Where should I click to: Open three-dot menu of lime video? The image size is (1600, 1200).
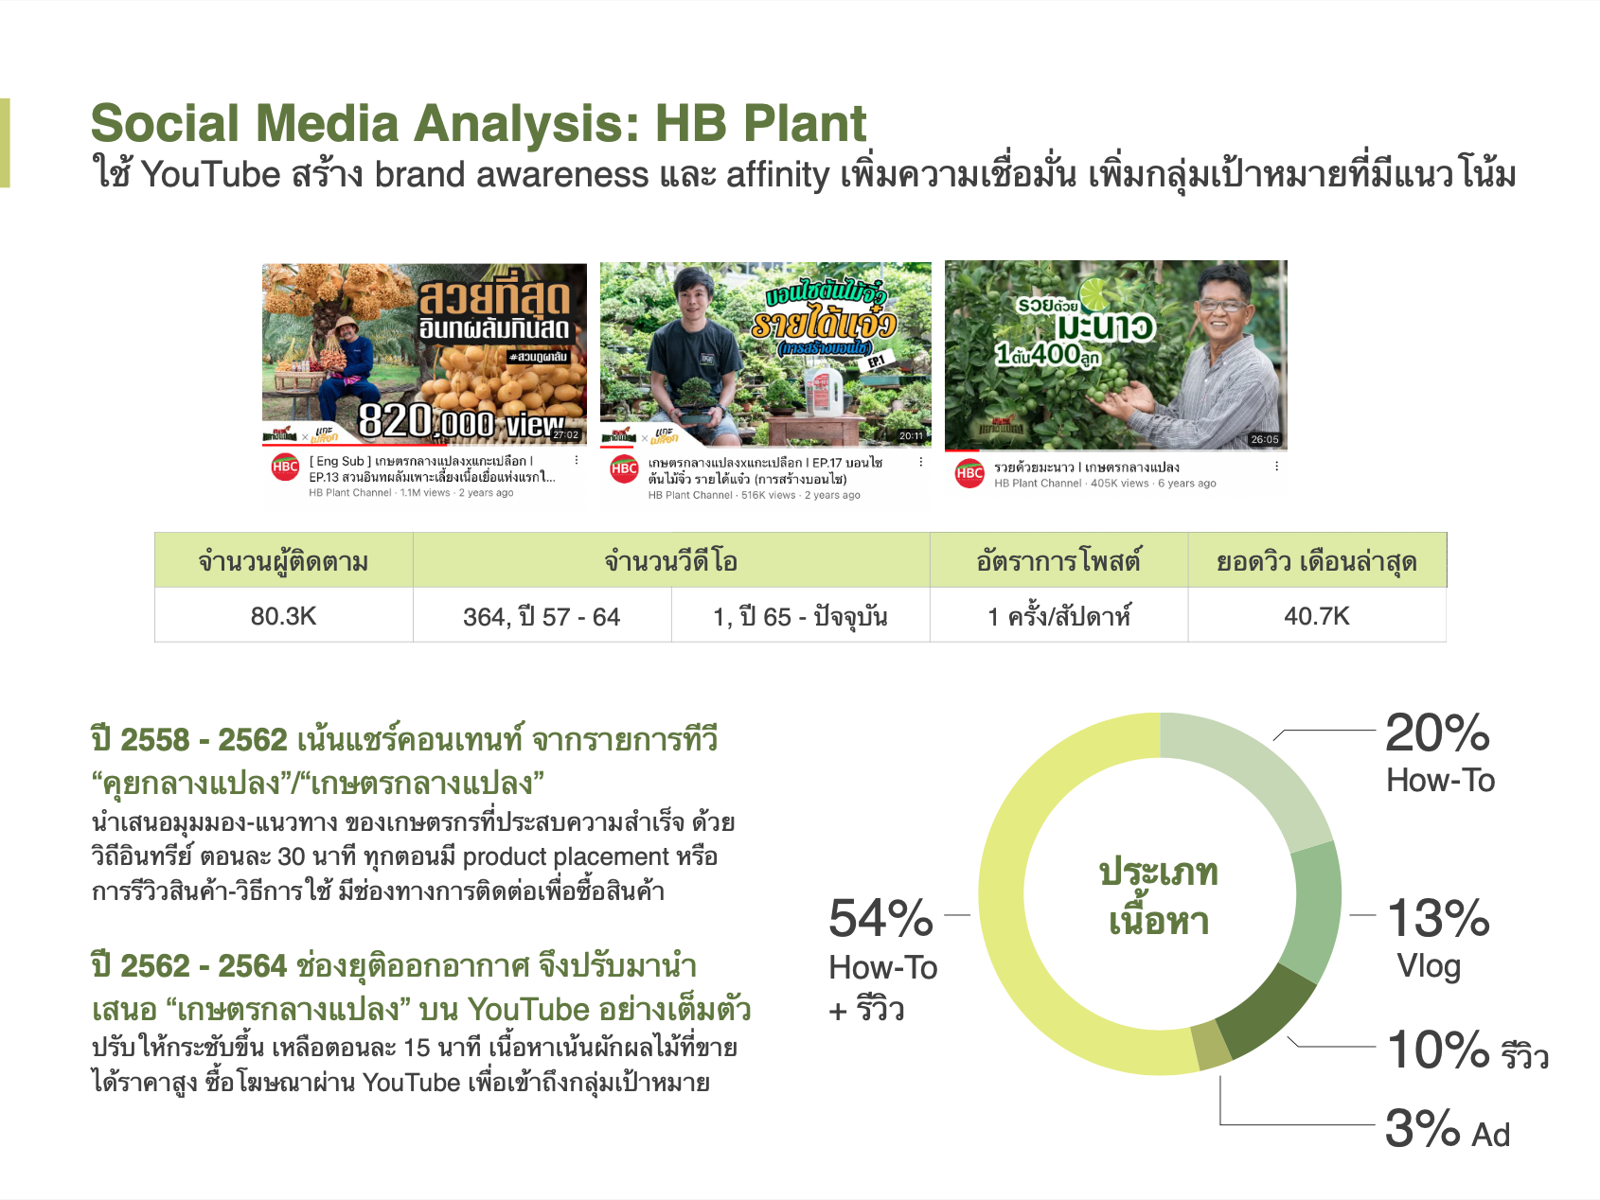(1276, 467)
